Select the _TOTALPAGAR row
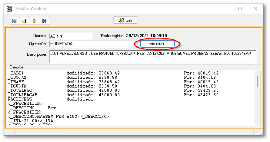 [113, 95]
